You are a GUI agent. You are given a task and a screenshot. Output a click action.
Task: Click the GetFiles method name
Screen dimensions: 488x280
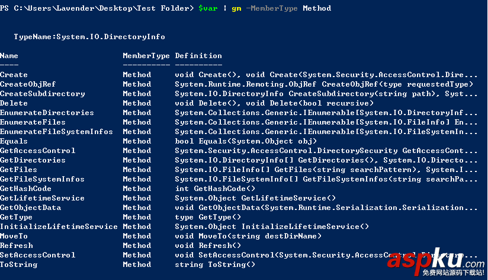pyautogui.click(x=18, y=170)
